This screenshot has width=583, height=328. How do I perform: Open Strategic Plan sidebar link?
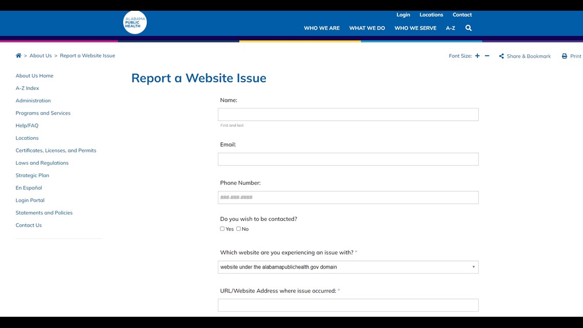(x=32, y=175)
